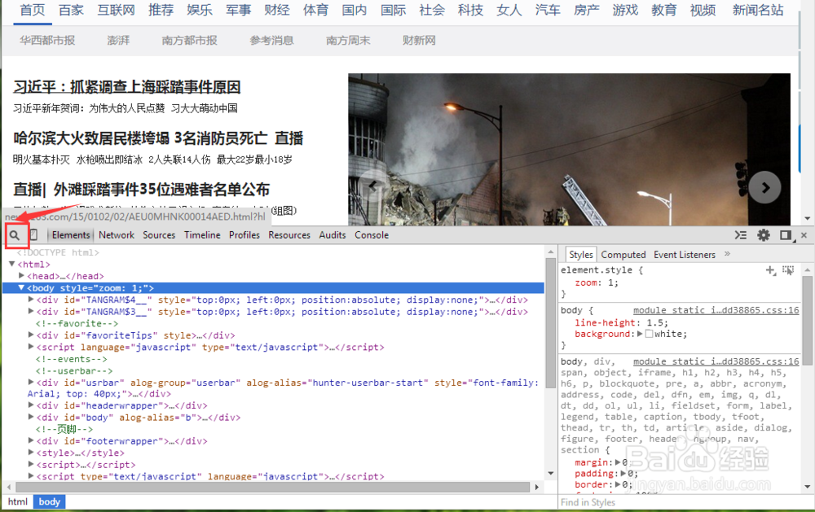Select the html breadcrumb
The image size is (815, 512).
(18, 501)
